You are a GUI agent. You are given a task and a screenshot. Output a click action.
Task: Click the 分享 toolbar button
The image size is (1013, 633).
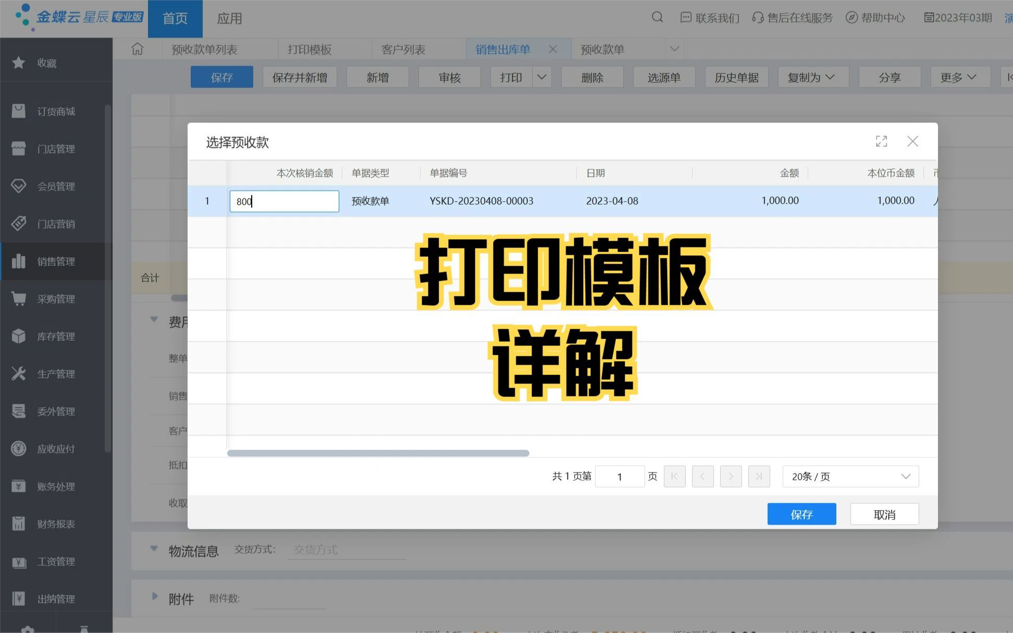tap(890, 77)
